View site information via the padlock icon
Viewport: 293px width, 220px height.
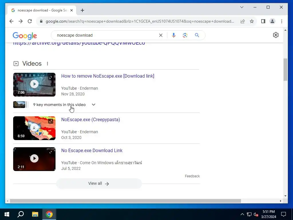[x=41, y=21]
